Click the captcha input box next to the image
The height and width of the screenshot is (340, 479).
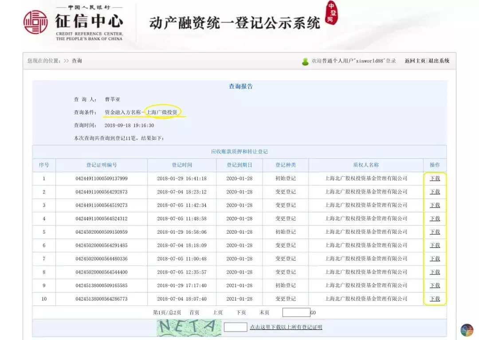coord(235,327)
